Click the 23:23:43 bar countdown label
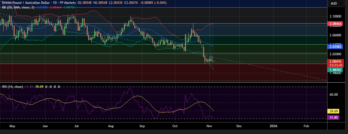Viewport: 348px width, 134px height. click(x=337, y=65)
